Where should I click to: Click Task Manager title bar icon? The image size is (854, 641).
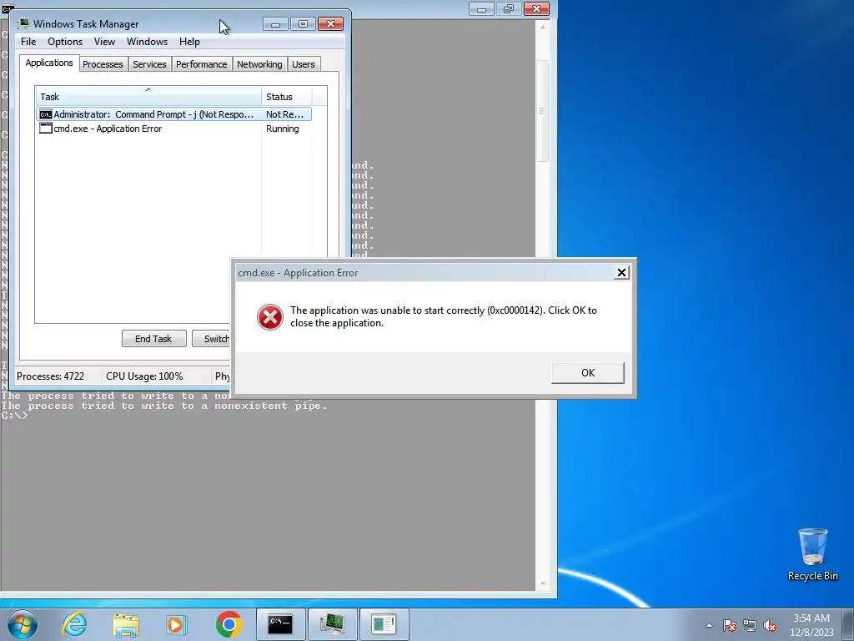coord(23,23)
